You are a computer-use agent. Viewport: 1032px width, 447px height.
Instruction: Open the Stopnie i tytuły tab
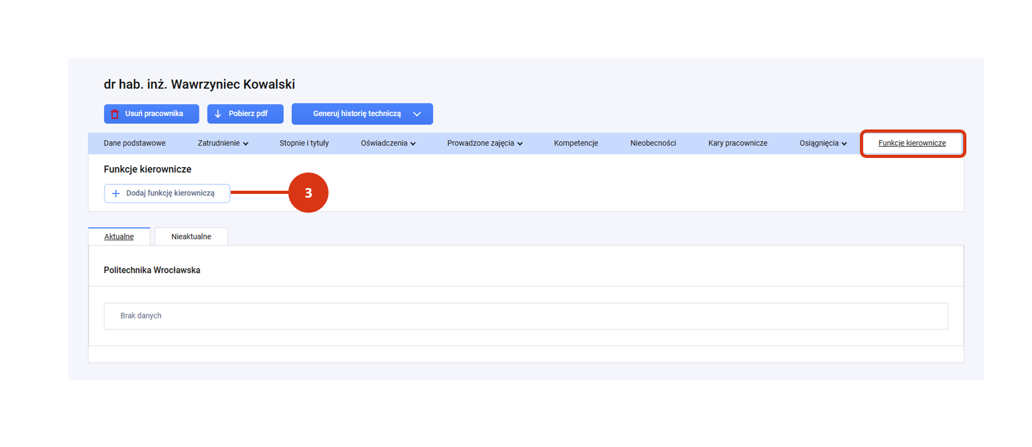[304, 143]
